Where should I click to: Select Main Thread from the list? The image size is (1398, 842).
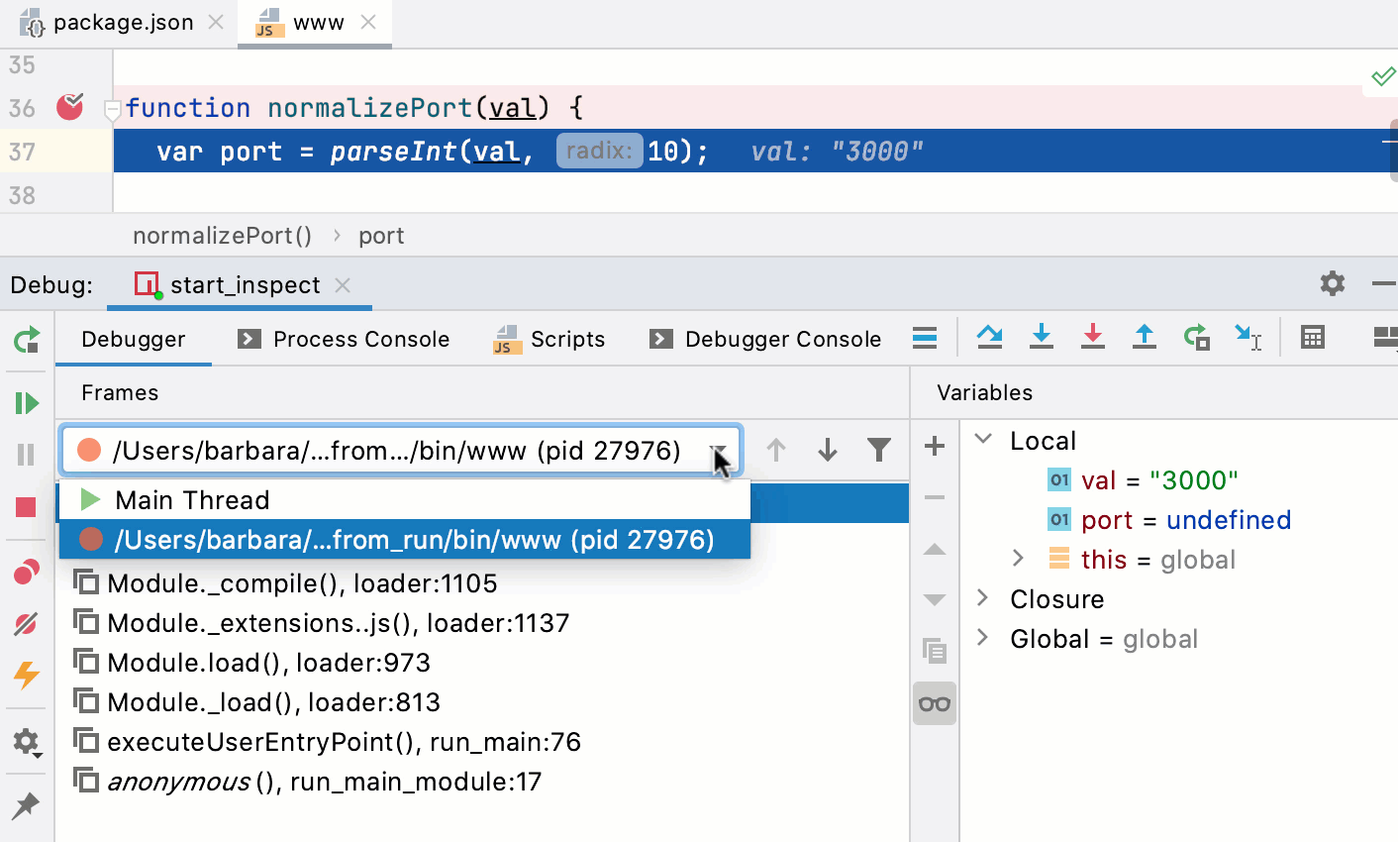tap(192, 500)
